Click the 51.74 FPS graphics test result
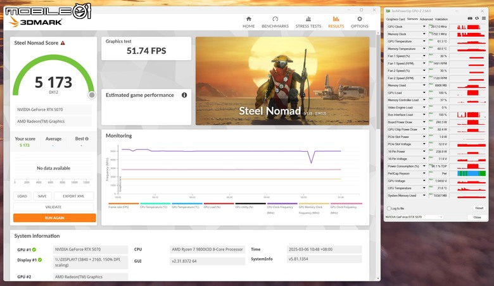Viewport: 494px width, 286px height. coord(146,51)
